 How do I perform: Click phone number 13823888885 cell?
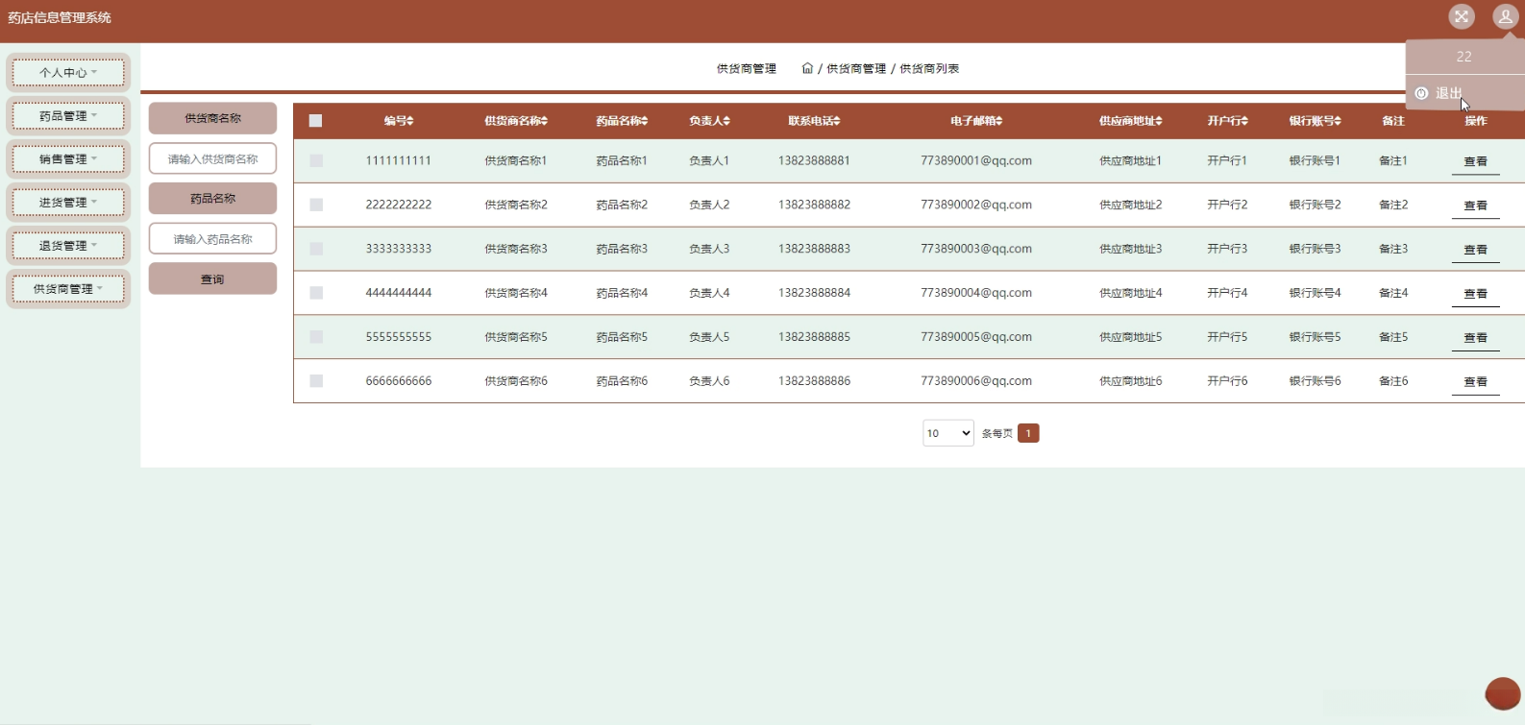[814, 338]
